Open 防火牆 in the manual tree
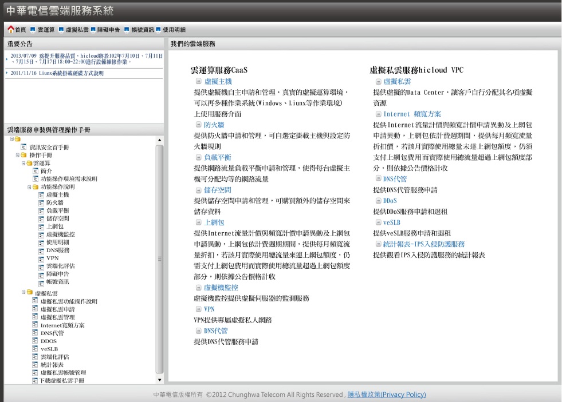The image size is (562, 402). (x=55, y=203)
